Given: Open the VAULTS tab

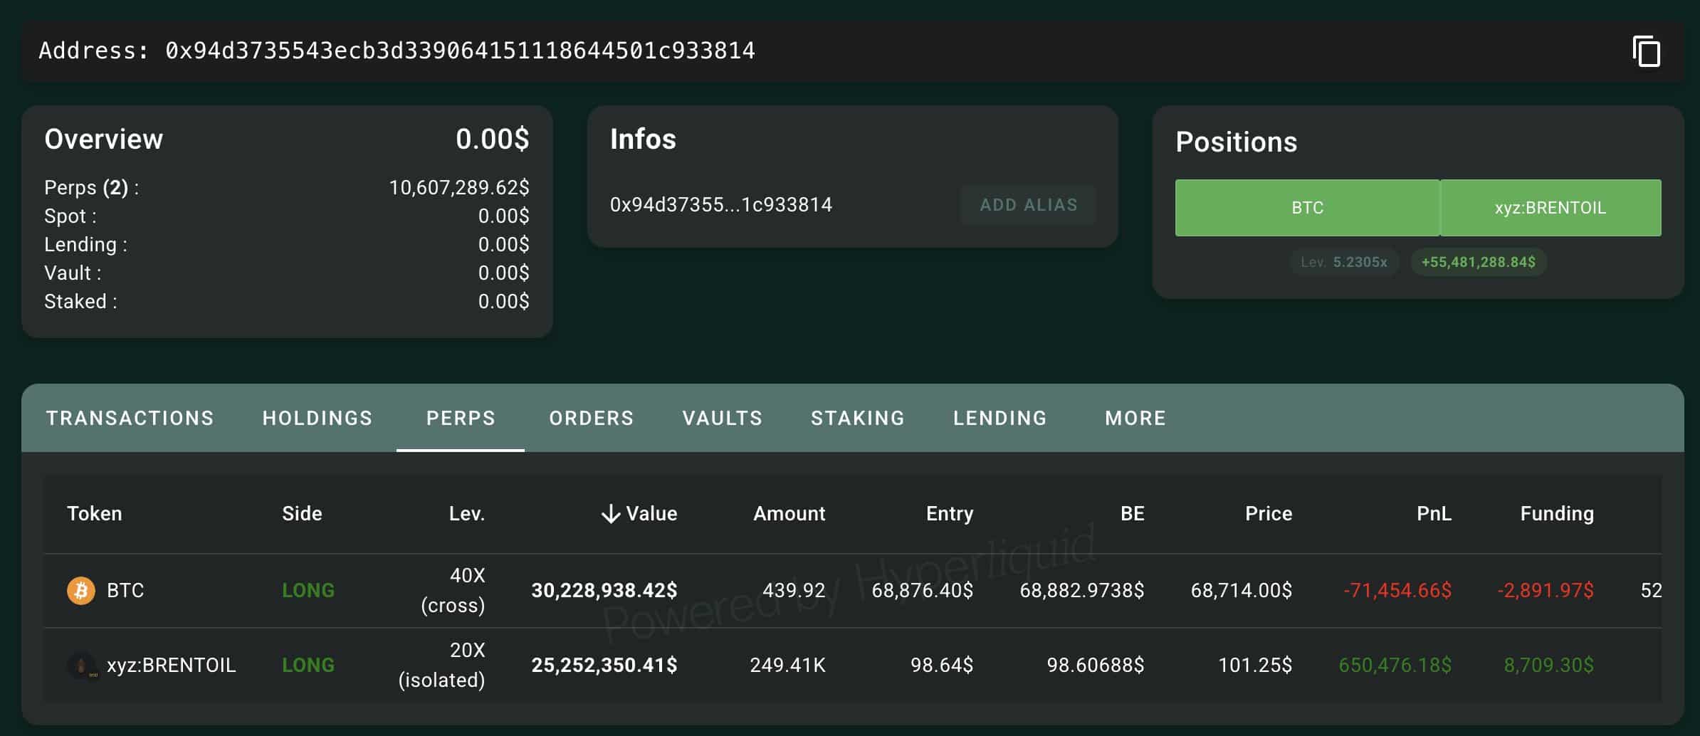Looking at the screenshot, I should point(721,418).
